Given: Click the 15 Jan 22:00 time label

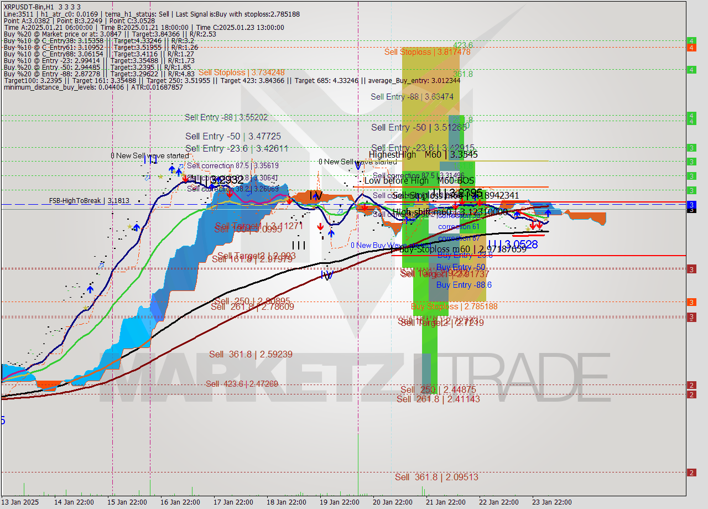Looking at the screenshot, I should (x=128, y=502).
